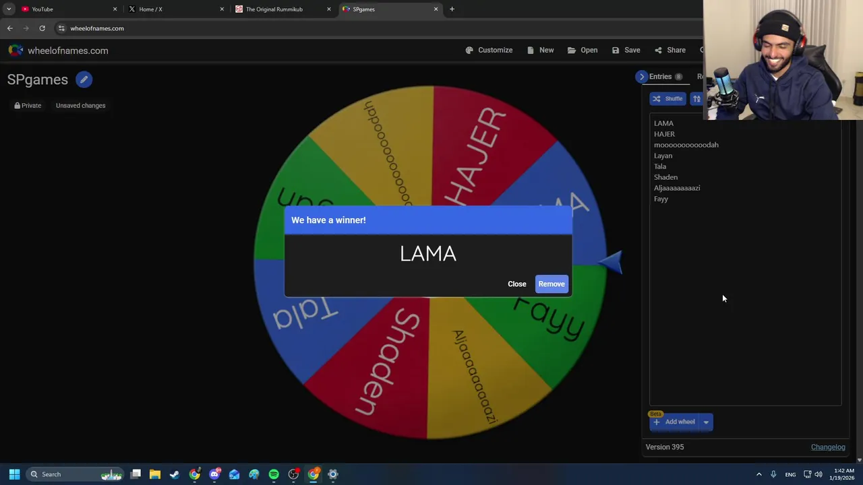The width and height of the screenshot is (863, 485).
Task: Click Fayy entry in the list
Action: (661, 199)
